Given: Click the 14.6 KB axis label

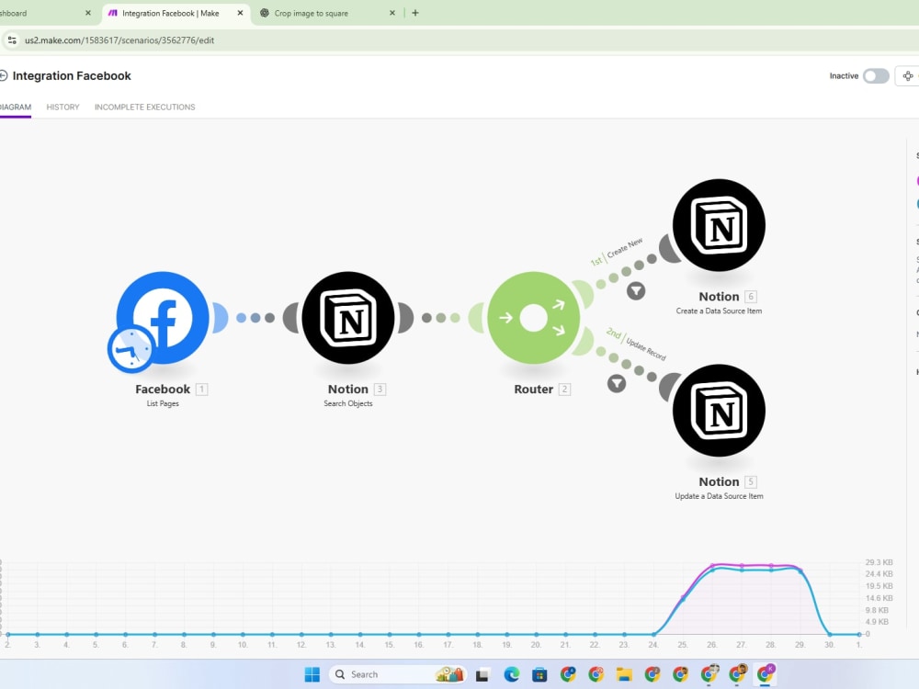Looking at the screenshot, I should tap(879, 598).
